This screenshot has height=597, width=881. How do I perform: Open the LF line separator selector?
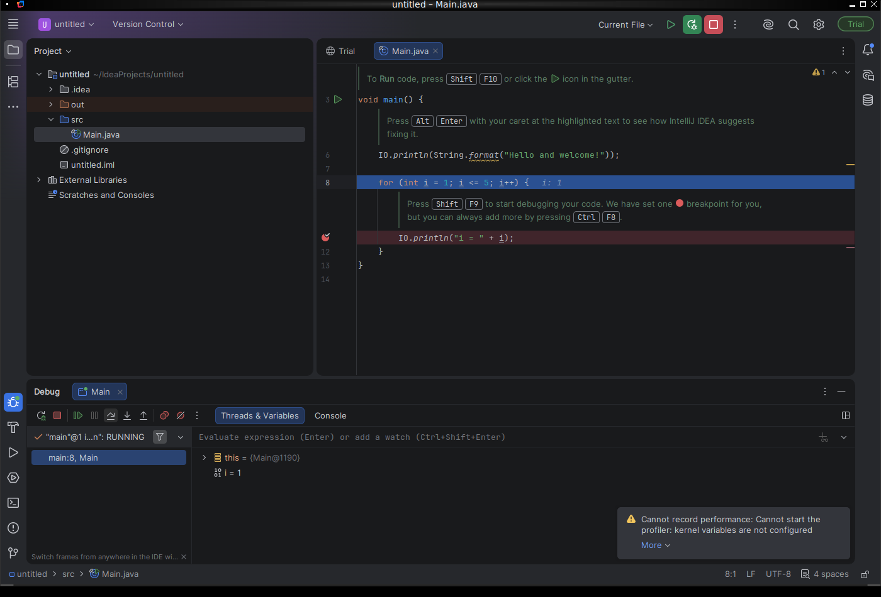[751, 574]
